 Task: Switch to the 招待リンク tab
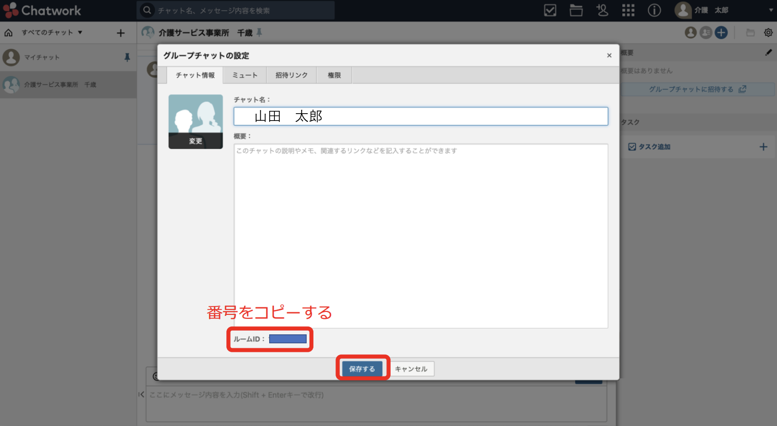tap(291, 75)
